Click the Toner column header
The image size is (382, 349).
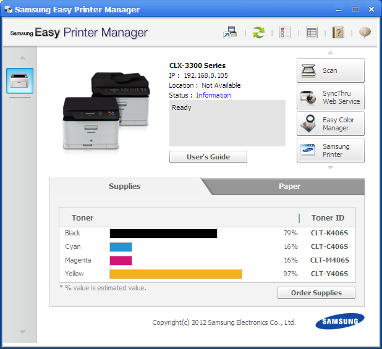point(82,218)
